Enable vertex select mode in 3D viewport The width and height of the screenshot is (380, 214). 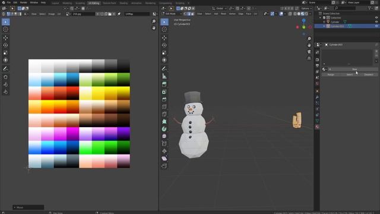click(185, 14)
